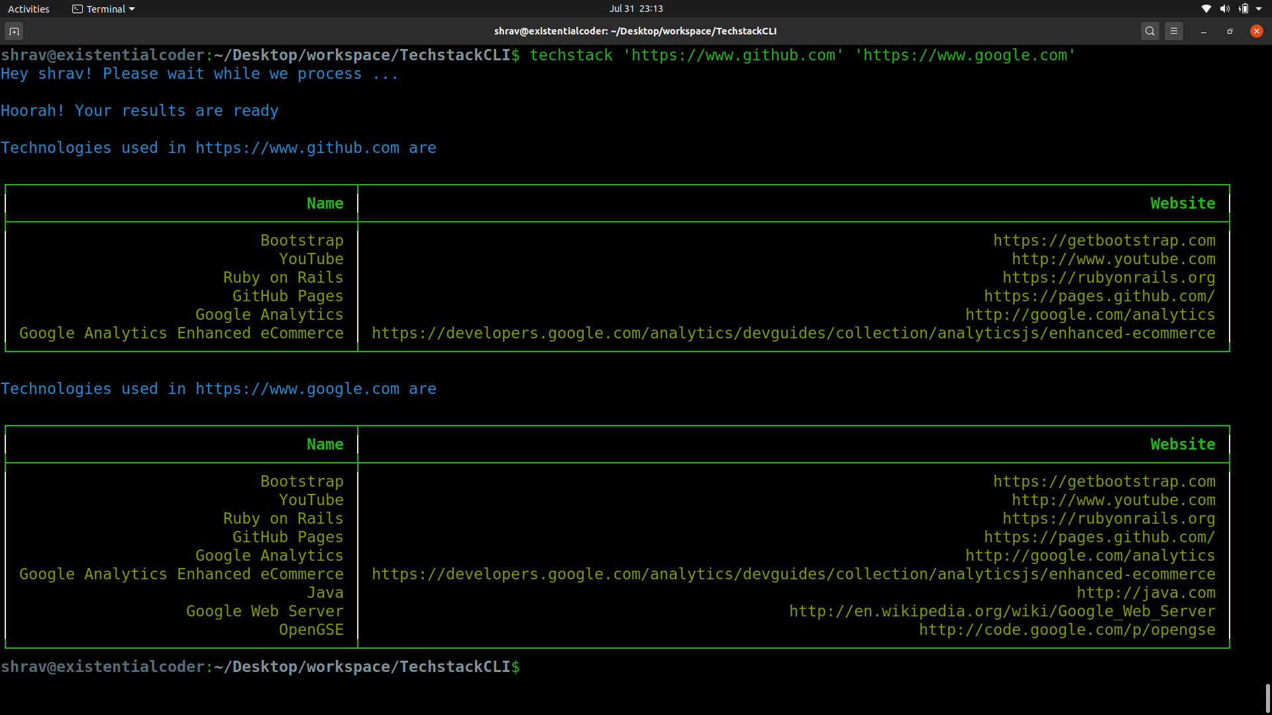
Task: Click the wikipedia Google_Web_Server URL
Action: pyautogui.click(x=1002, y=612)
